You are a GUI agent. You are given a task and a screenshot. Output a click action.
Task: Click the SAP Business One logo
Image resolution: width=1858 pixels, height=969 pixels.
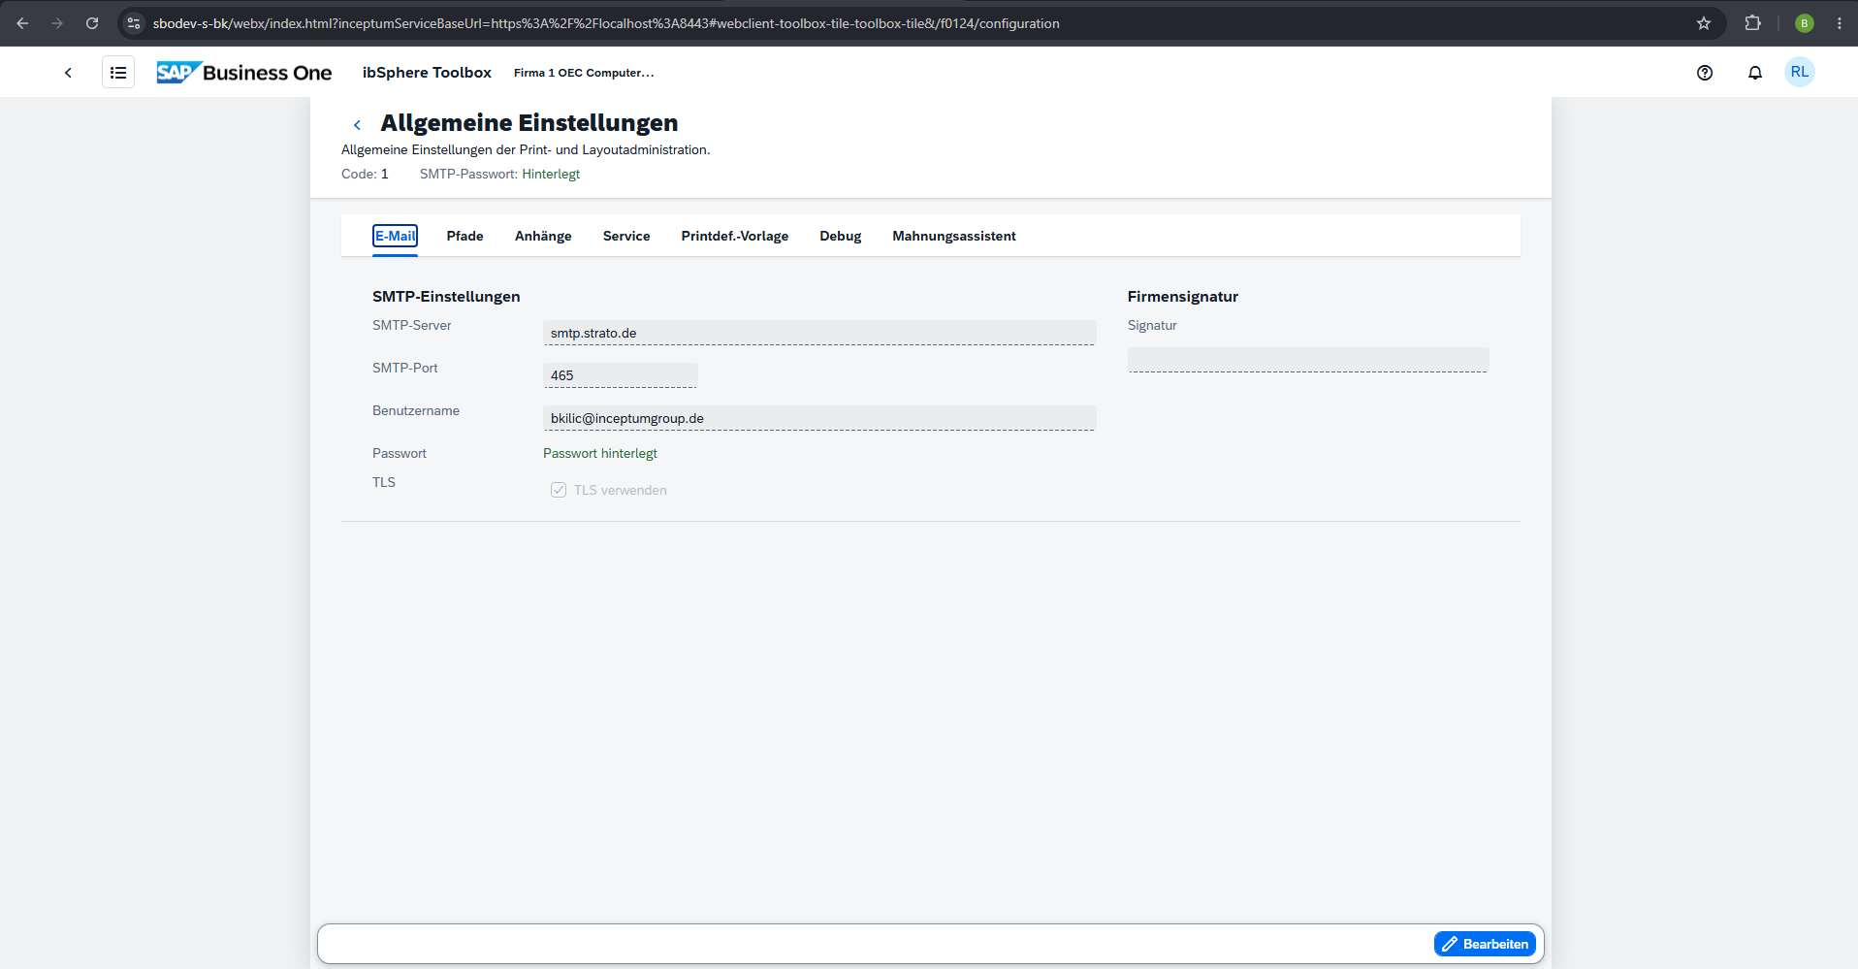click(x=244, y=73)
